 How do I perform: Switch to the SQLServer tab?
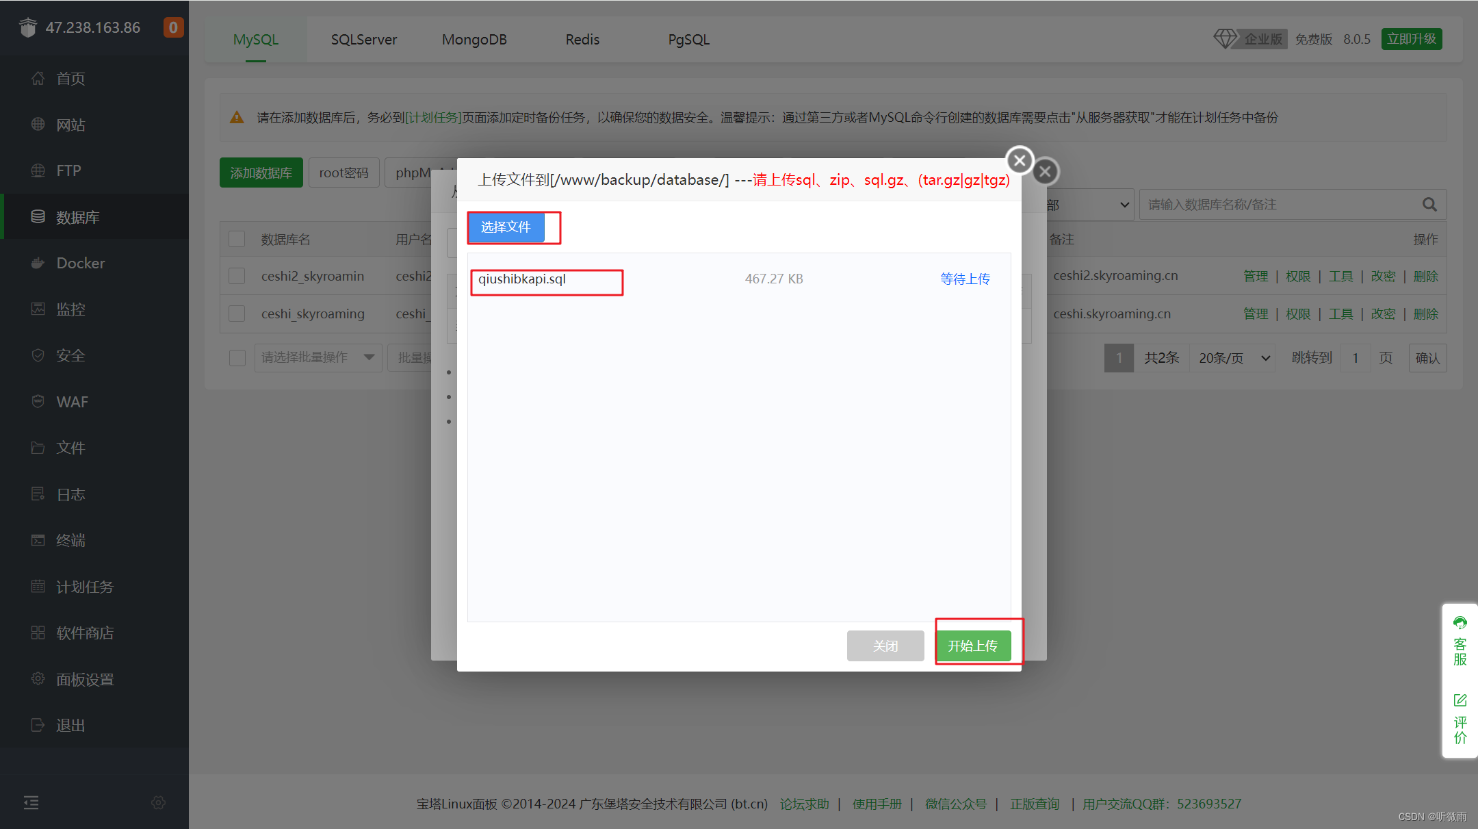coord(364,40)
